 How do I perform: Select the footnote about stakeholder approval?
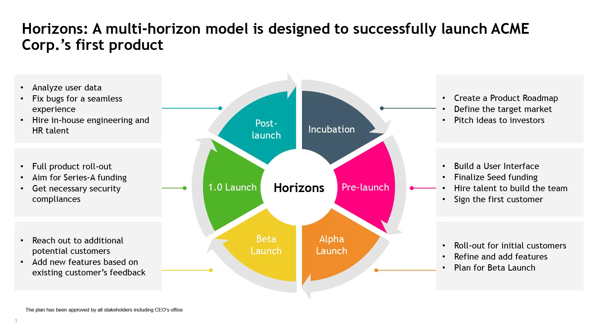104,310
